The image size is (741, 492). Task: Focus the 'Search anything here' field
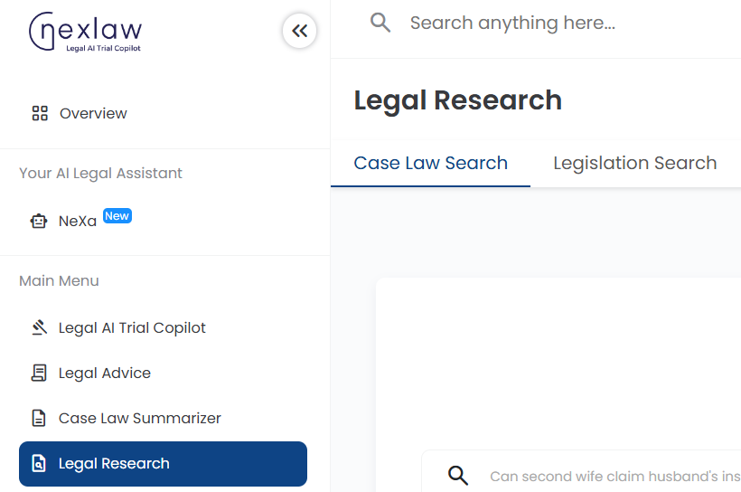542,23
